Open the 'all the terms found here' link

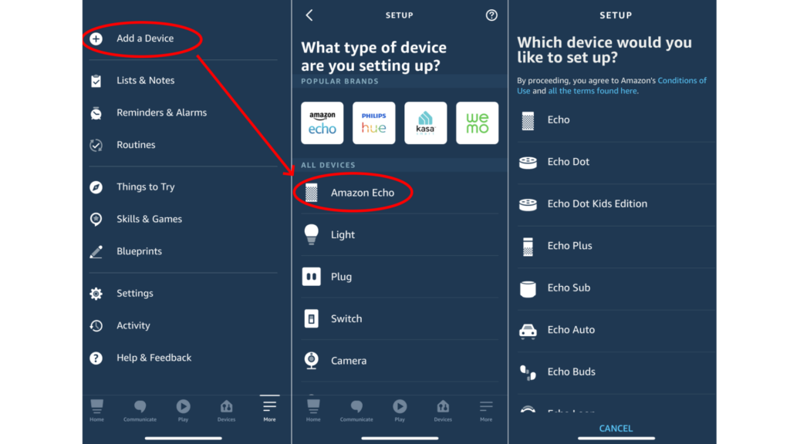tap(592, 91)
